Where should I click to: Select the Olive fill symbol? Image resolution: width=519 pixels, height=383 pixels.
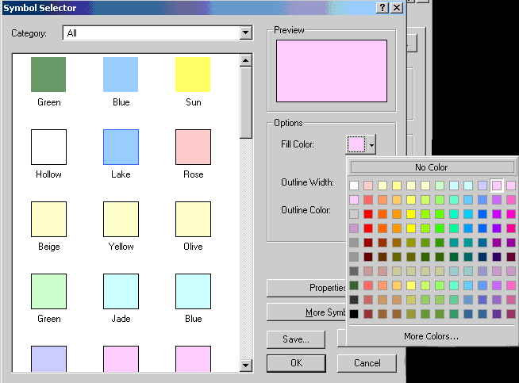[193, 219]
